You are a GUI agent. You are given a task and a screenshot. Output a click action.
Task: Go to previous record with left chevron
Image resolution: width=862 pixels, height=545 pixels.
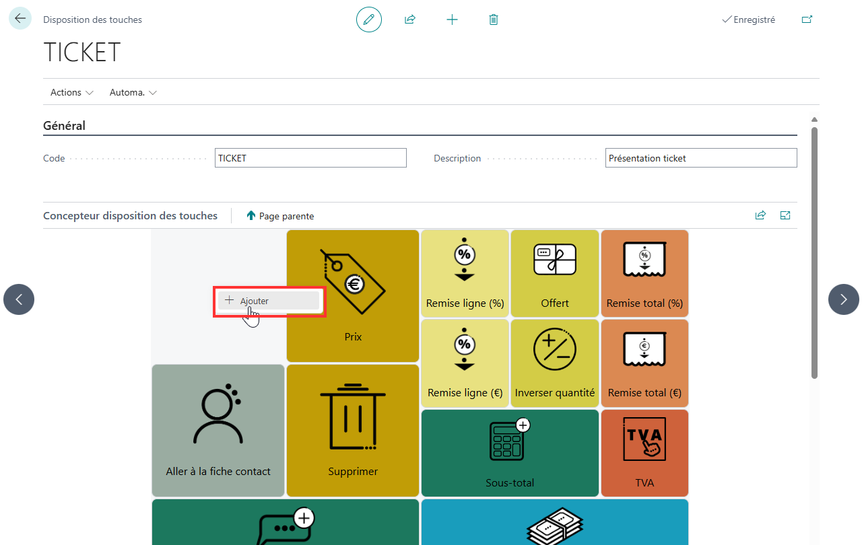click(x=19, y=299)
